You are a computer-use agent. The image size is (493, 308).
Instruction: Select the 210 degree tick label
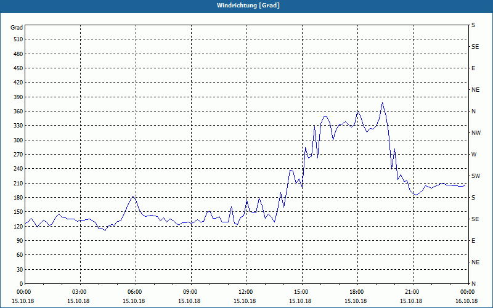tap(18, 183)
